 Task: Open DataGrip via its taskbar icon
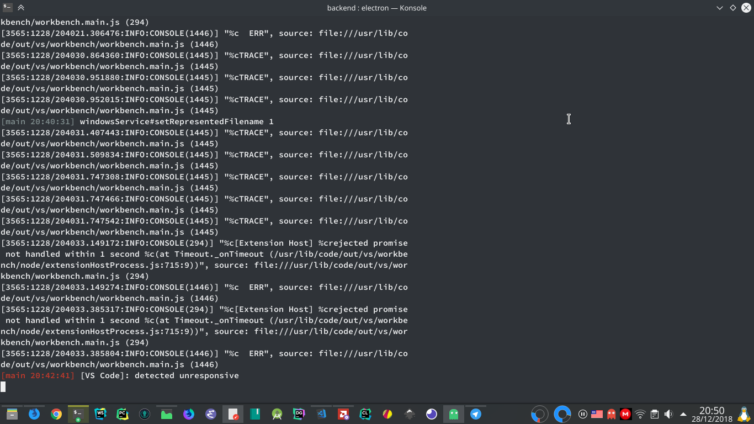coord(299,414)
